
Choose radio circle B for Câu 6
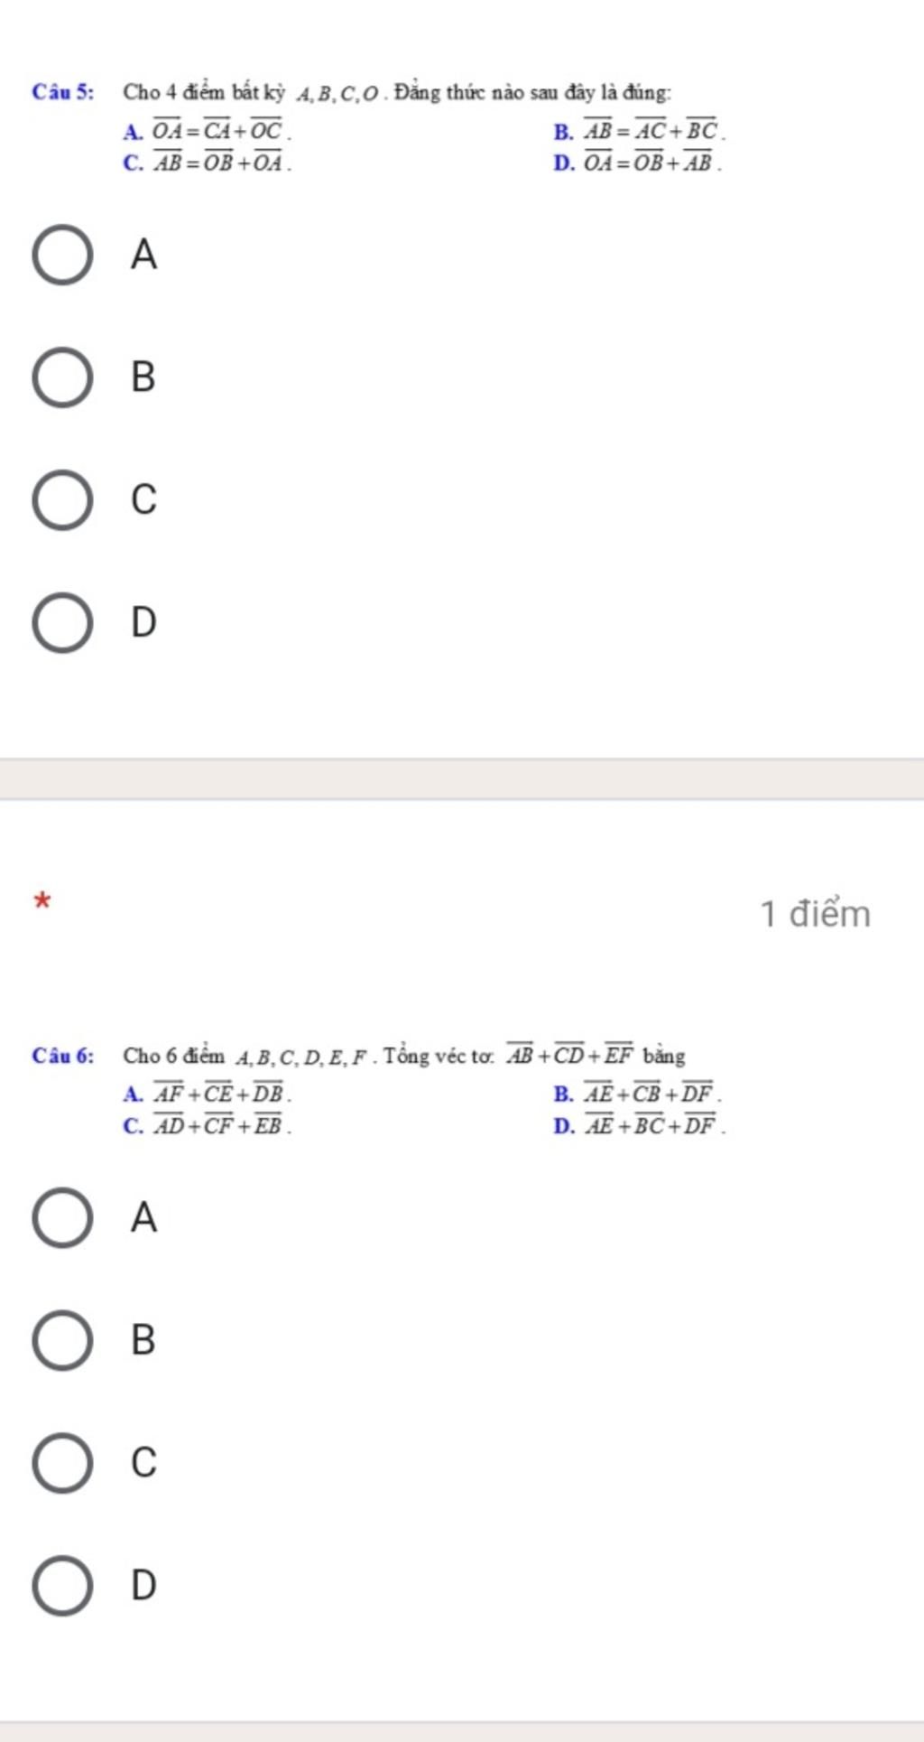(62, 1340)
